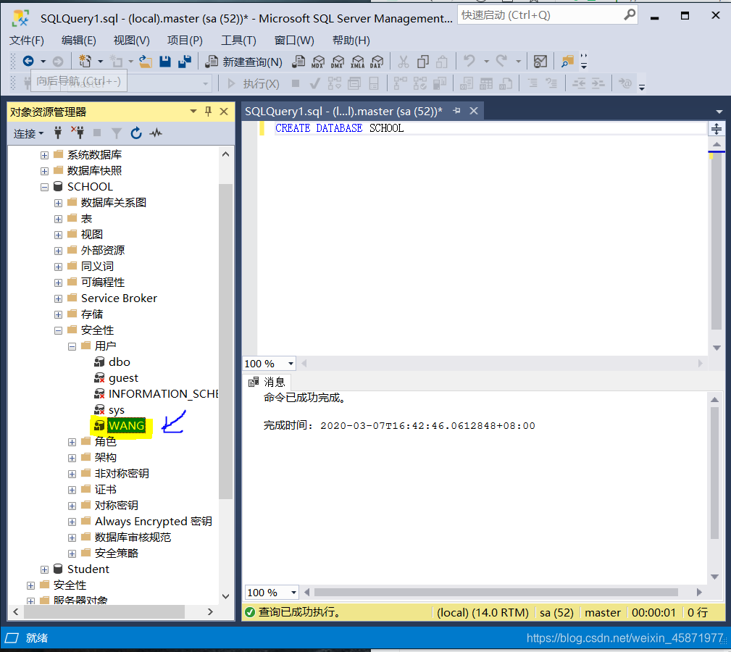This screenshot has width=731, height=652.
Task: Expand the 角色 folder
Action: (72, 442)
